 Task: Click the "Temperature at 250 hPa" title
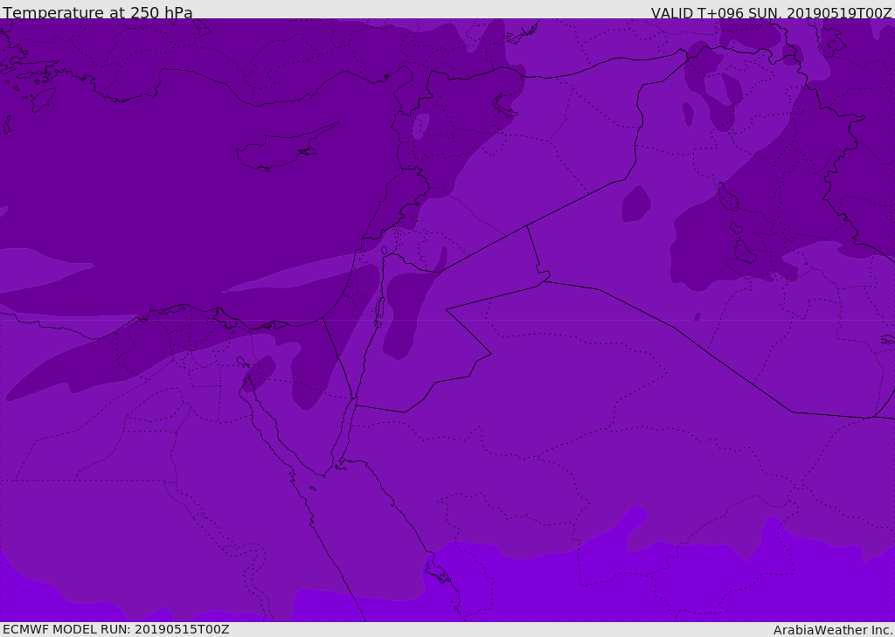click(x=97, y=13)
